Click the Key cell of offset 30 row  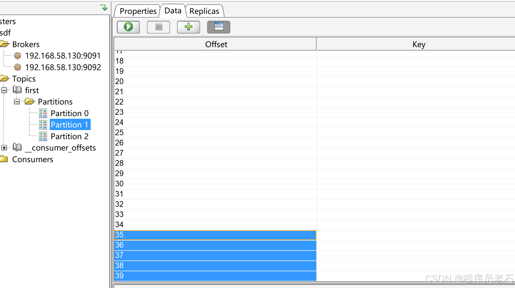pyautogui.click(x=416, y=184)
